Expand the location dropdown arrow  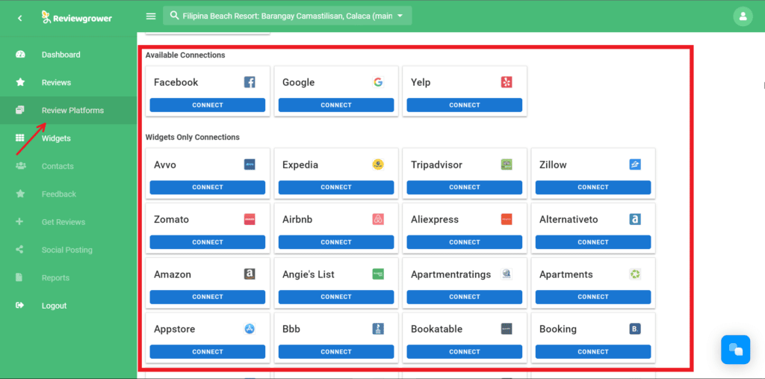pos(400,16)
